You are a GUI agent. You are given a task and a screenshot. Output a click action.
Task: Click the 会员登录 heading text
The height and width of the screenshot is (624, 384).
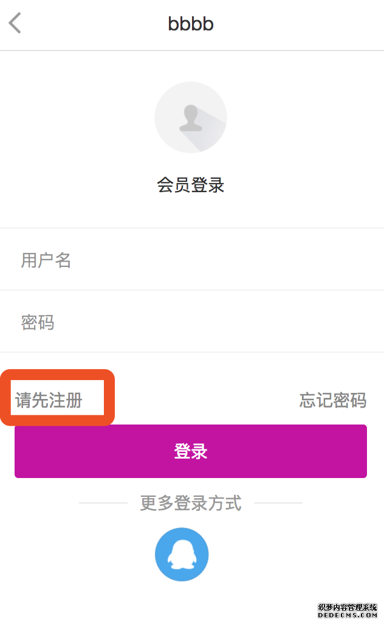coord(191,185)
